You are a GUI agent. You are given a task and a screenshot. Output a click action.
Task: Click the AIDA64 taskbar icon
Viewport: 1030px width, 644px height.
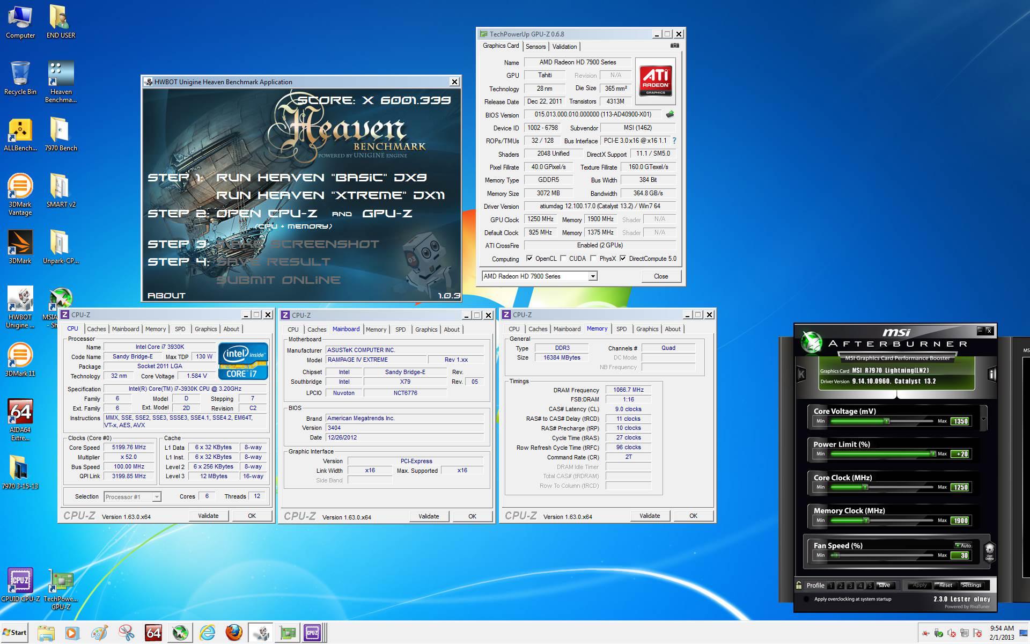[153, 633]
